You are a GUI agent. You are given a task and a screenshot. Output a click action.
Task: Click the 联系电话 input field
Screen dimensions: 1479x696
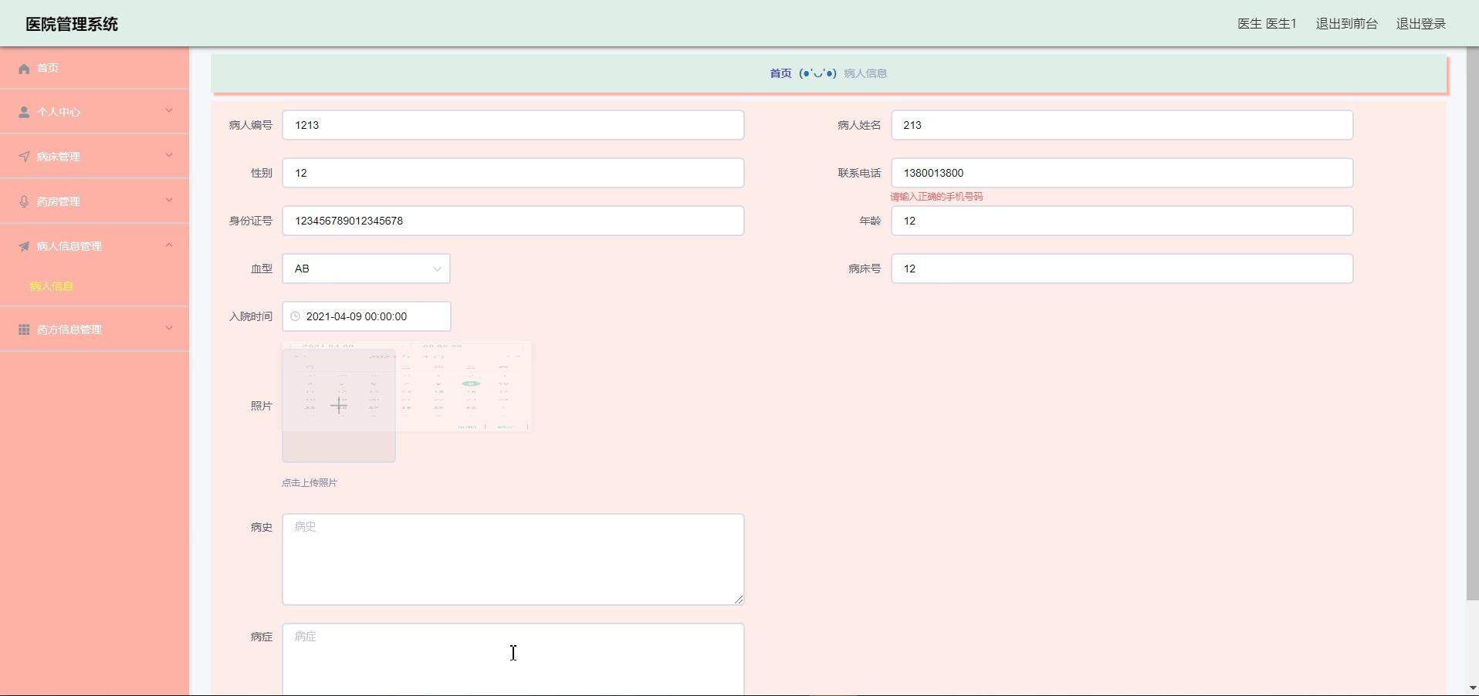pos(1121,173)
